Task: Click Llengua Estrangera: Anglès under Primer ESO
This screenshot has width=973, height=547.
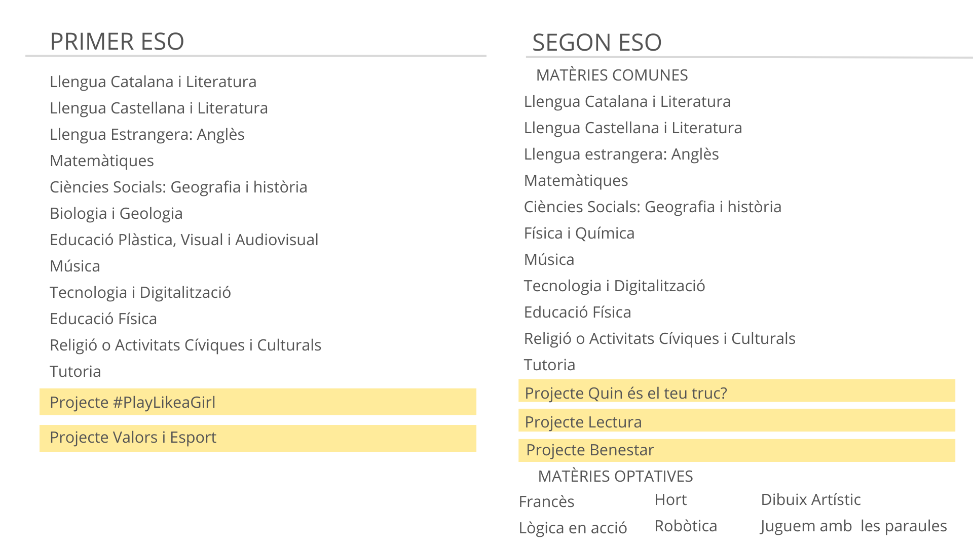Action: click(147, 134)
